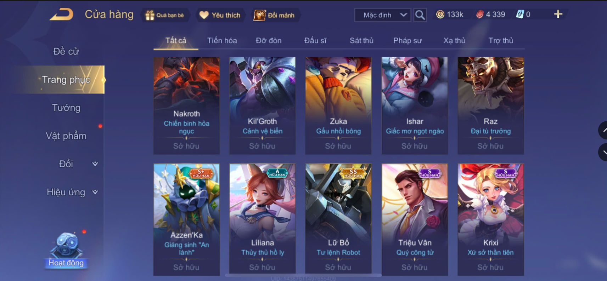607x281 pixels.
Task: Select Tướng in the sidebar
Action: [x=66, y=108]
